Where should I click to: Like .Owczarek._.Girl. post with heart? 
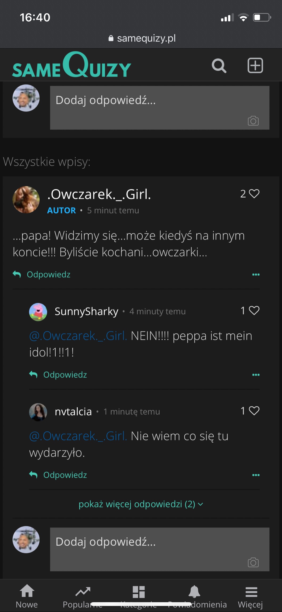click(x=254, y=194)
